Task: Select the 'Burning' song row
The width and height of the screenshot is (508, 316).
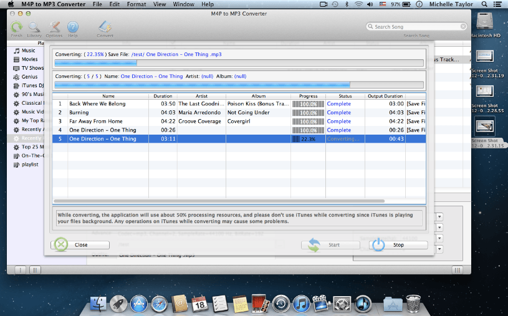Action: 239,112
